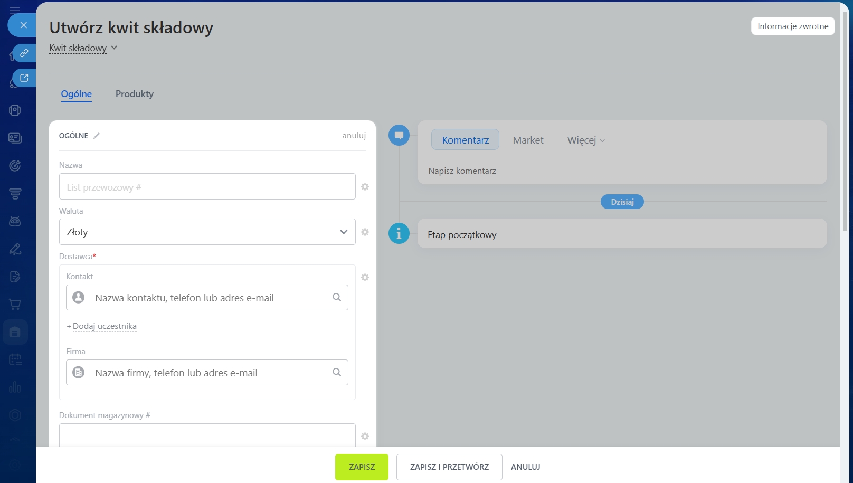Click the search magnifier in the Kontakt field
The image size is (853, 483).
(337, 297)
